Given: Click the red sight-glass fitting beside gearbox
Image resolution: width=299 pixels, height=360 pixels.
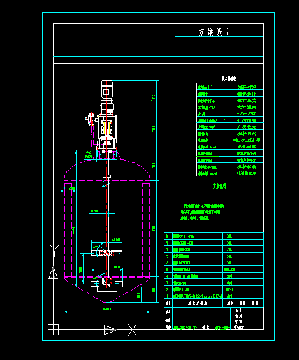Looking at the screenshot, I should click(91, 119).
